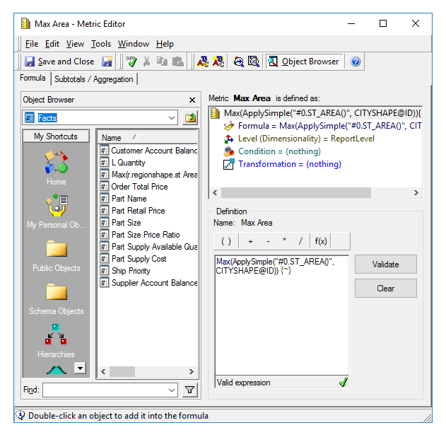The image size is (446, 442).
Task: Click the fact list horizontal scrollbar thumb
Action: [x=122, y=371]
